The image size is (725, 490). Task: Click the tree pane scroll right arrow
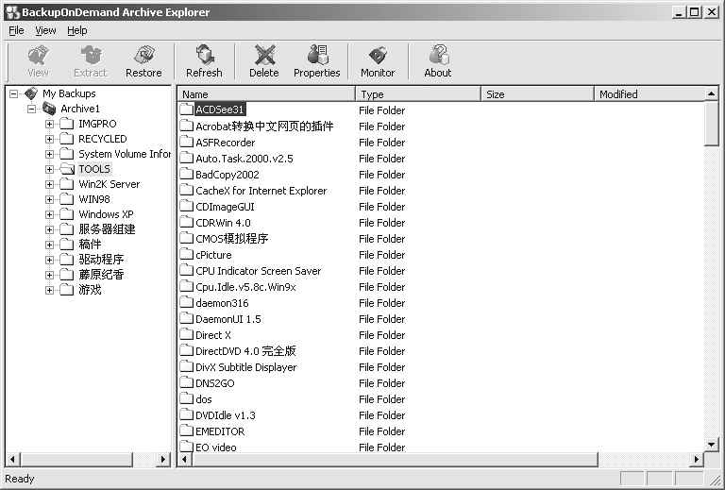pyautogui.click(x=162, y=460)
